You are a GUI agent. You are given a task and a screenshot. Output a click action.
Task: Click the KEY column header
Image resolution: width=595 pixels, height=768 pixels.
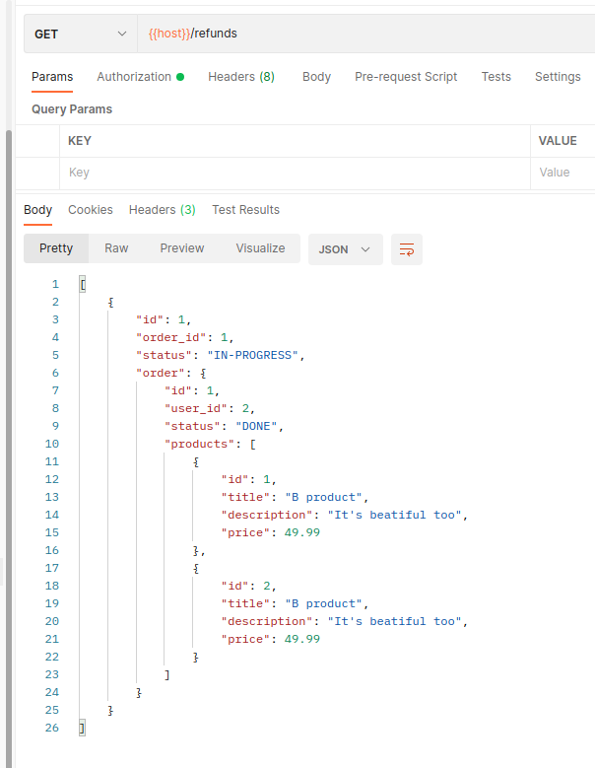click(x=79, y=141)
